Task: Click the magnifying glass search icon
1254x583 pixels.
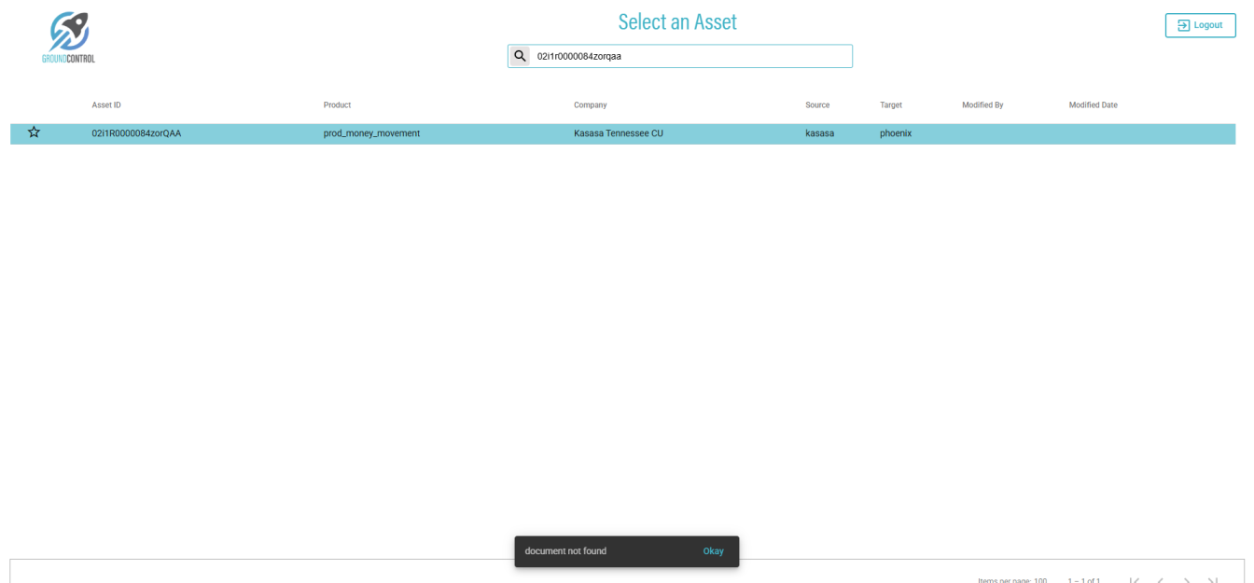Action: (520, 56)
